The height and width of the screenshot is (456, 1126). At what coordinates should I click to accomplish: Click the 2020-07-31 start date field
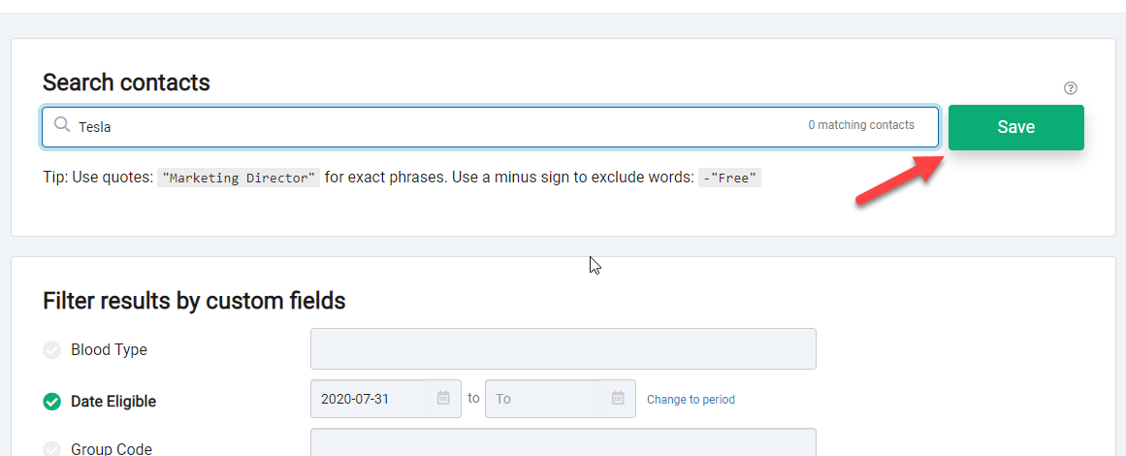click(x=386, y=399)
